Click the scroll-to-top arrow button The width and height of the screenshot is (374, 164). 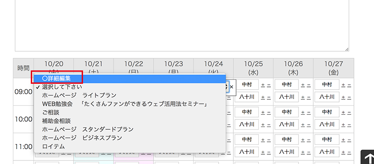pos(368,157)
